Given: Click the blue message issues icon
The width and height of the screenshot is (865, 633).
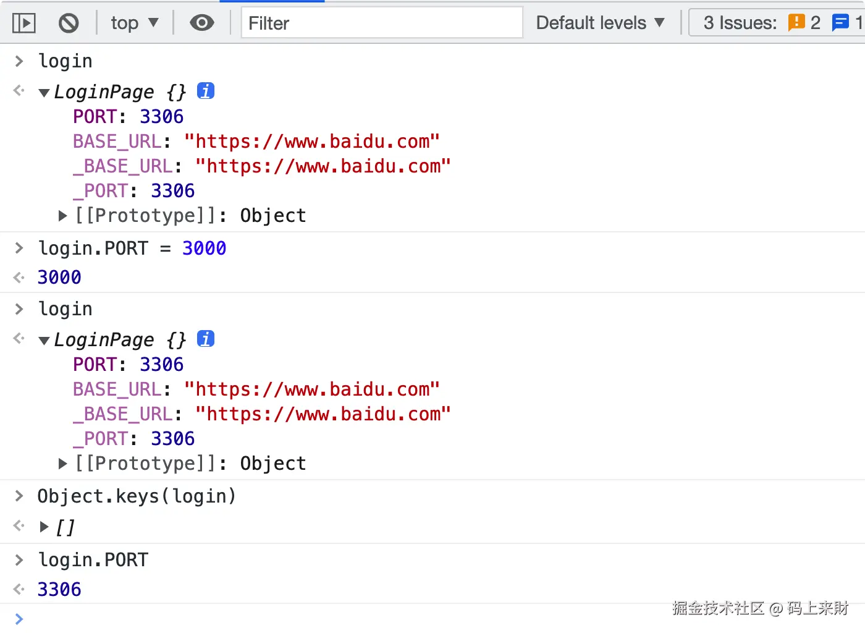Looking at the screenshot, I should 840,23.
